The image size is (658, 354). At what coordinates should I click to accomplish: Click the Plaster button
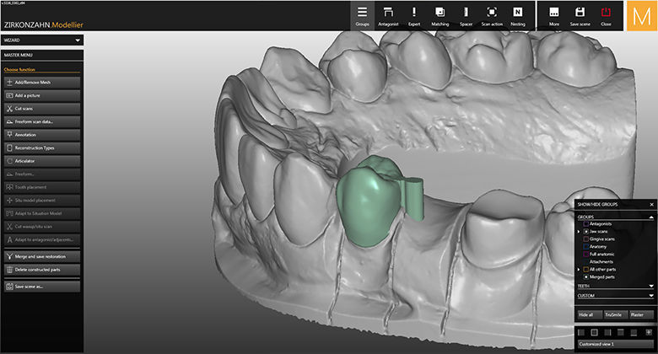[x=640, y=314]
